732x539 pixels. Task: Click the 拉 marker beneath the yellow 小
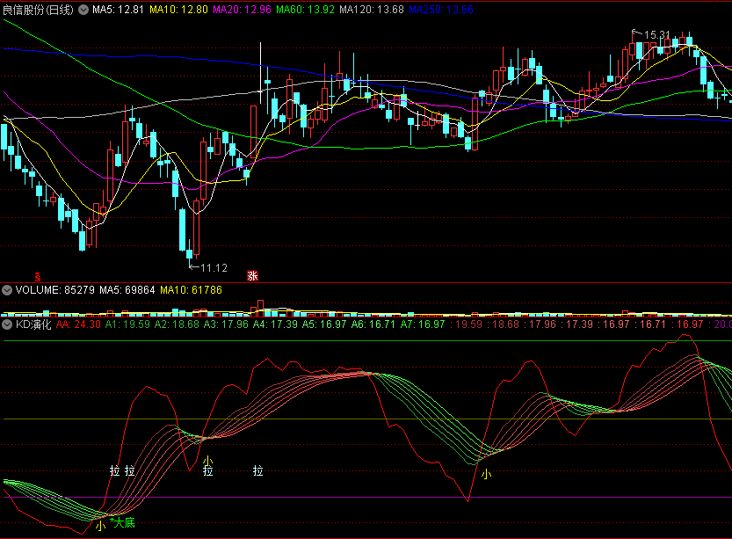(207, 470)
